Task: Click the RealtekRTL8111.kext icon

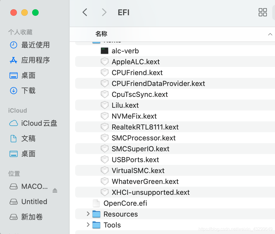Action: pyautogui.click(x=105, y=127)
